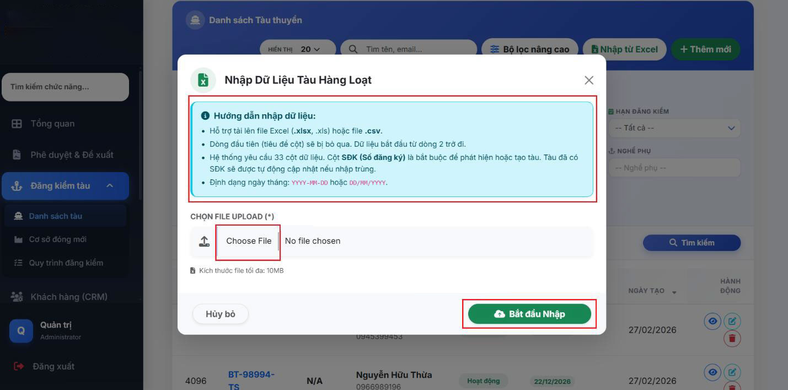Click the logout arrow icon
The image size is (788, 390).
coord(19,366)
